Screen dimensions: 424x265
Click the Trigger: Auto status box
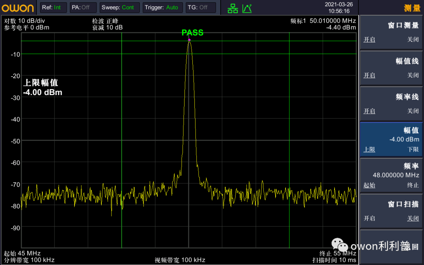coord(163,7)
